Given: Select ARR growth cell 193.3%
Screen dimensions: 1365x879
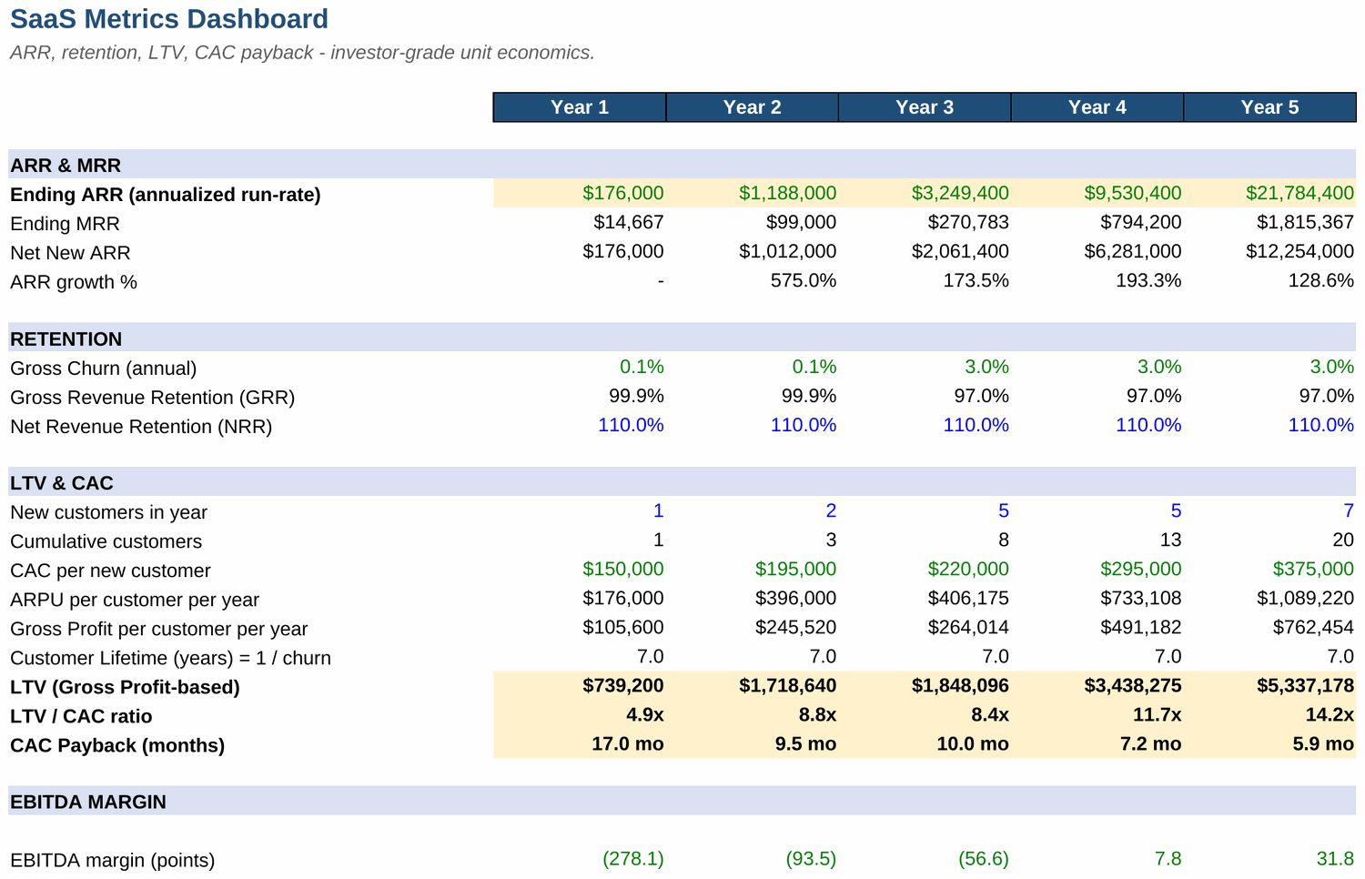Looking at the screenshot, I should pyautogui.click(x=1097, y=280).
